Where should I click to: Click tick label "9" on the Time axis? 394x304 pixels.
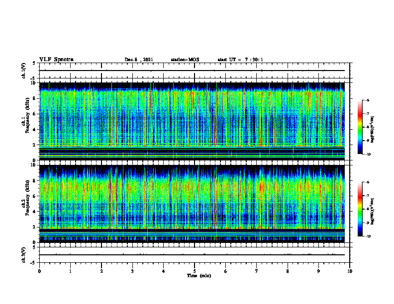click(x=318, y=271)
